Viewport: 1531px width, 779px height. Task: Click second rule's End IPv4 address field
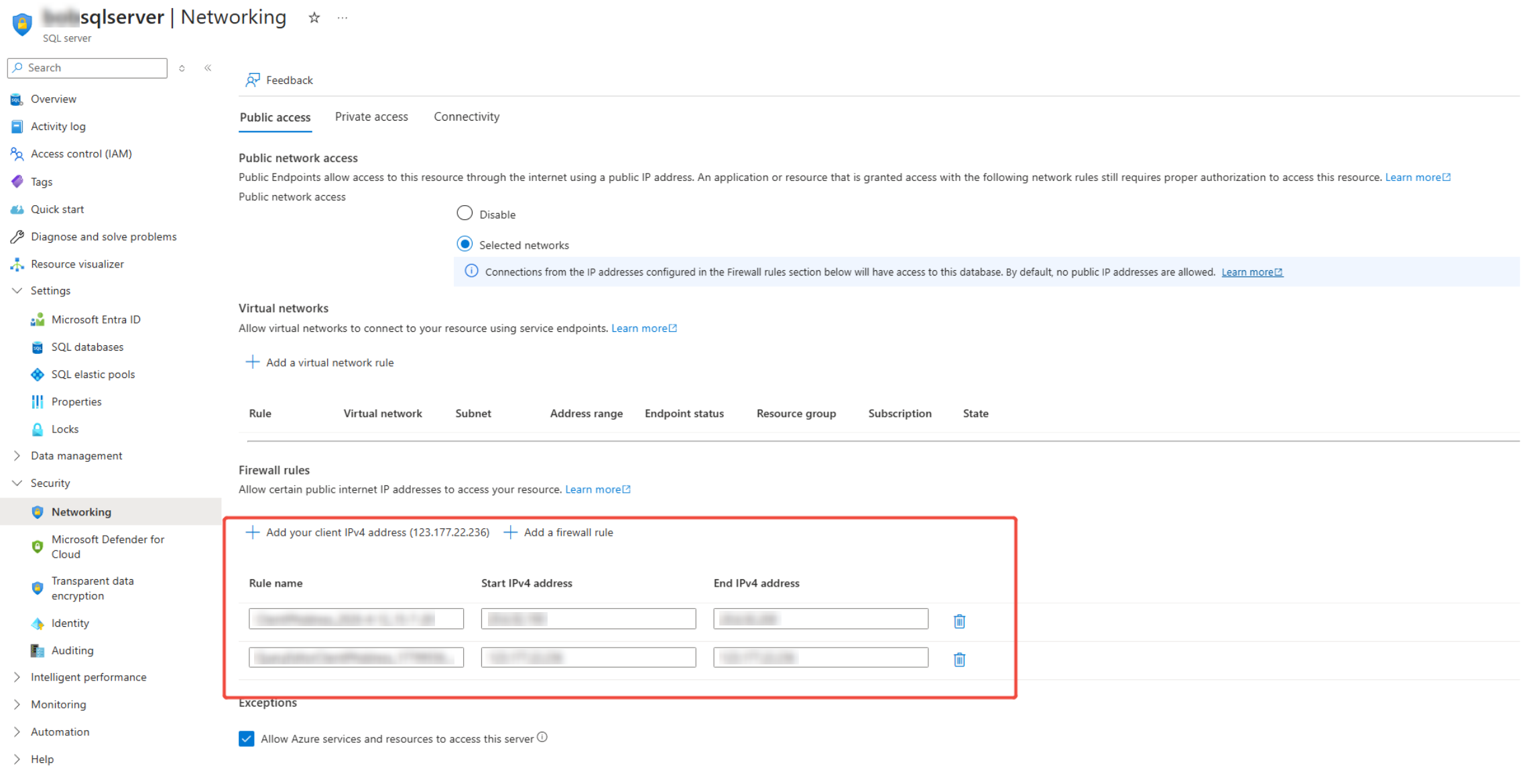tap(820, 658)
